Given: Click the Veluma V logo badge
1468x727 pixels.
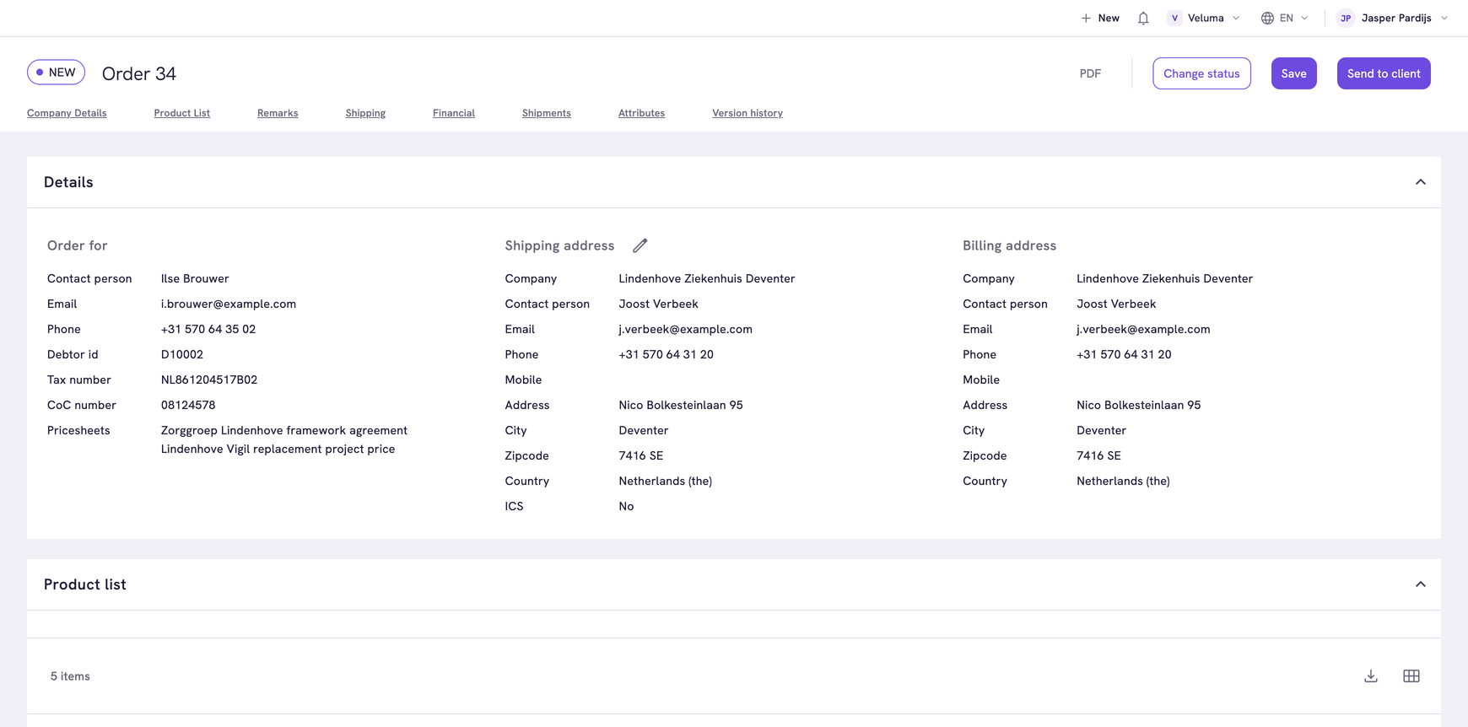Looking at the screenshot, I should [x=1174, y=18].
